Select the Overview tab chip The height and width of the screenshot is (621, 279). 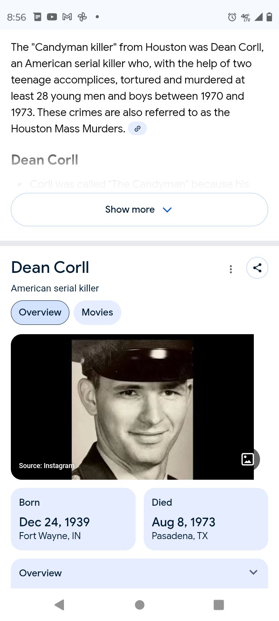[x=40, y=312]
